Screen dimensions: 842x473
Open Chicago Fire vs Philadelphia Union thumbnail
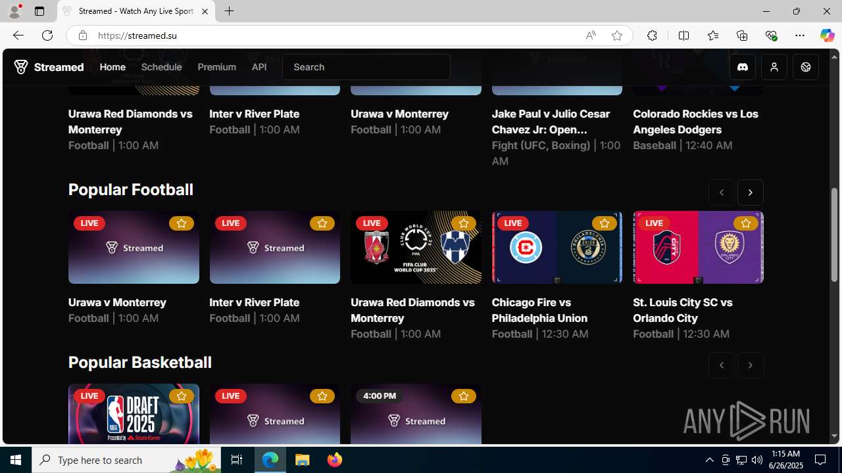click(557, 248)
